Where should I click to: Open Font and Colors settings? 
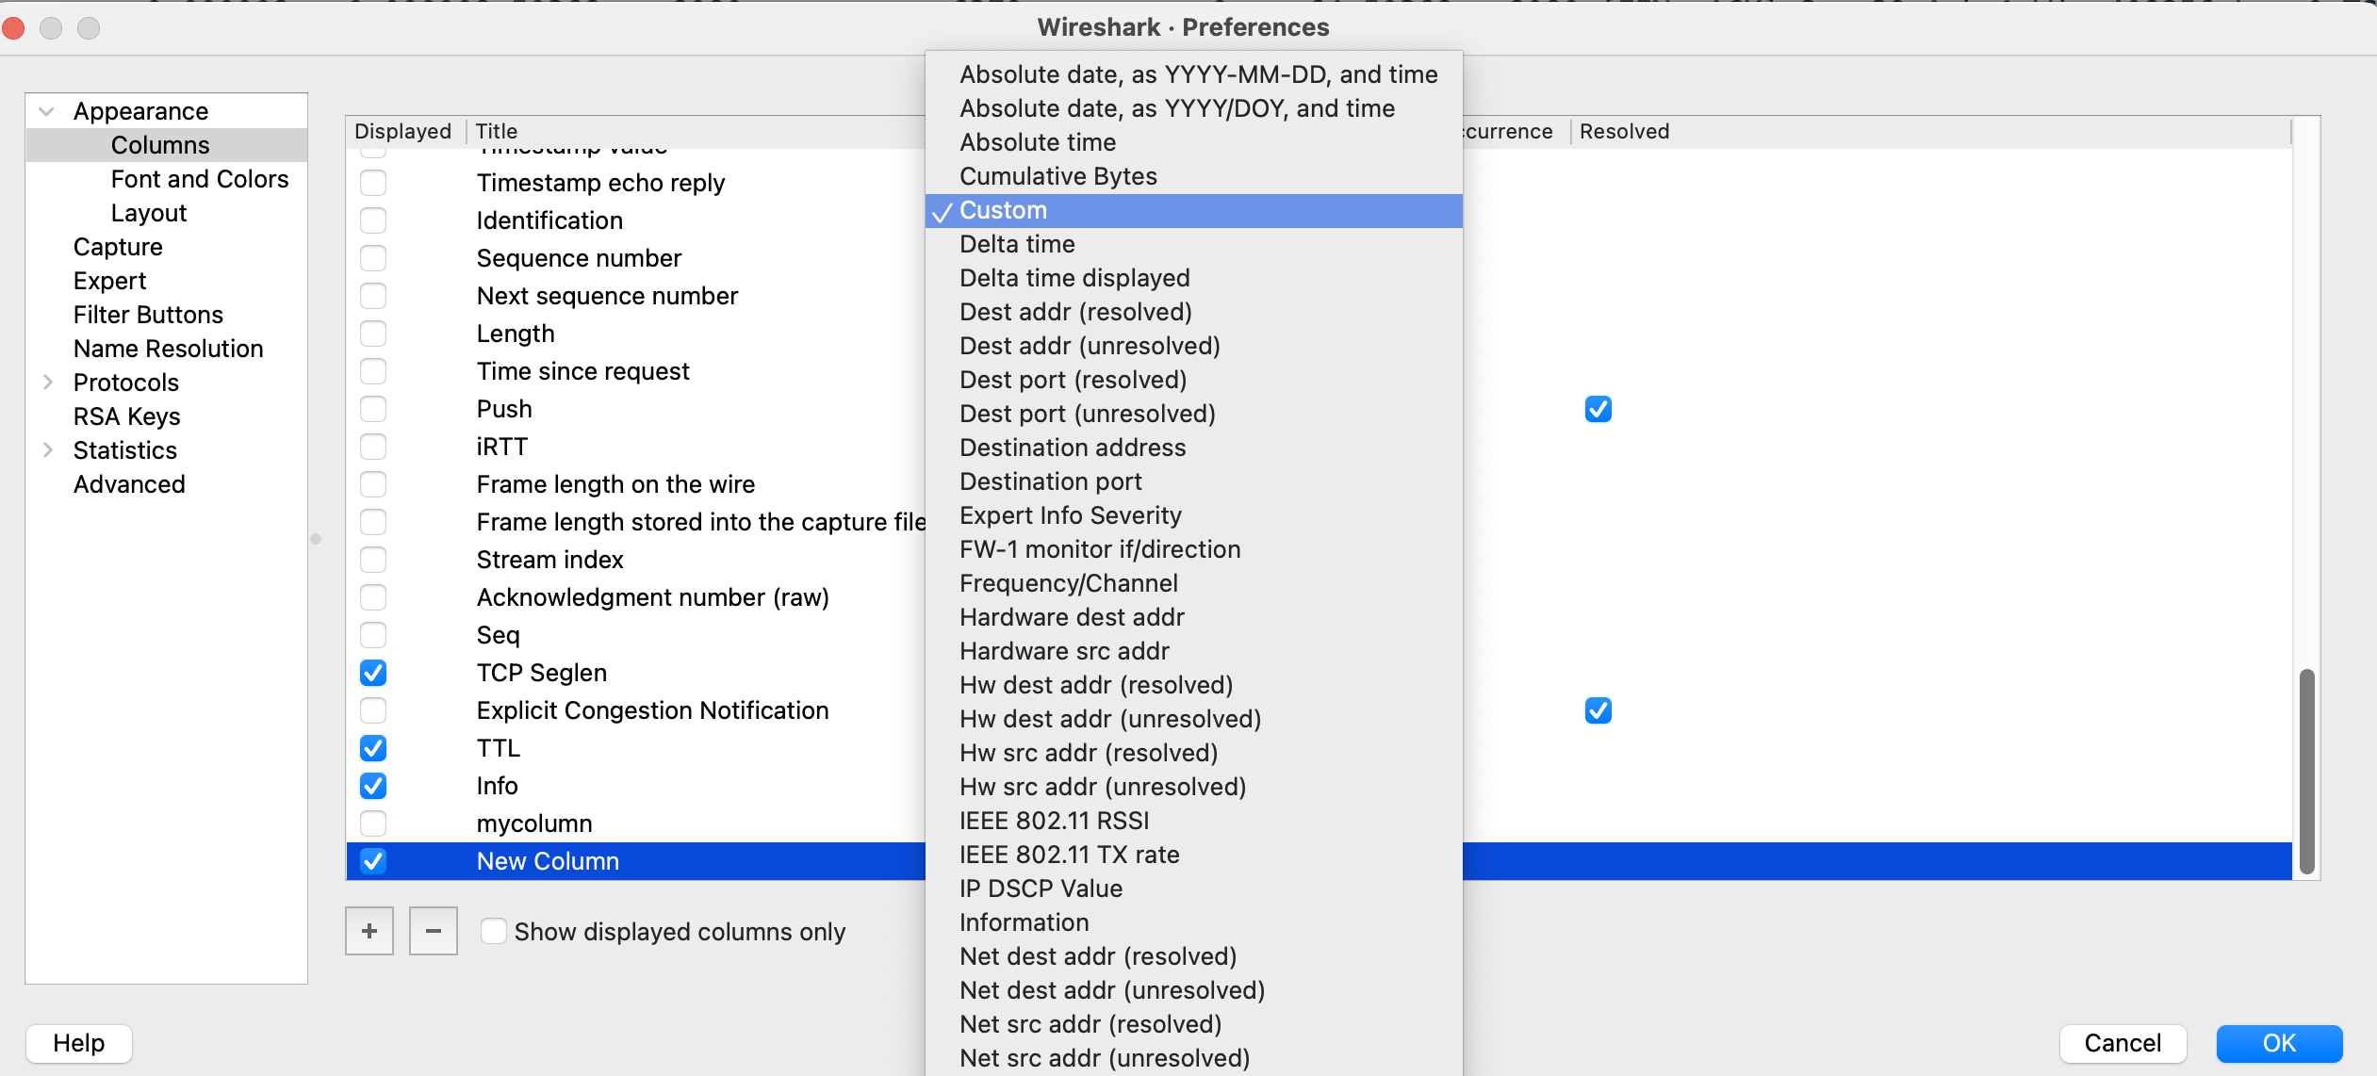click(x=199, y=179)
